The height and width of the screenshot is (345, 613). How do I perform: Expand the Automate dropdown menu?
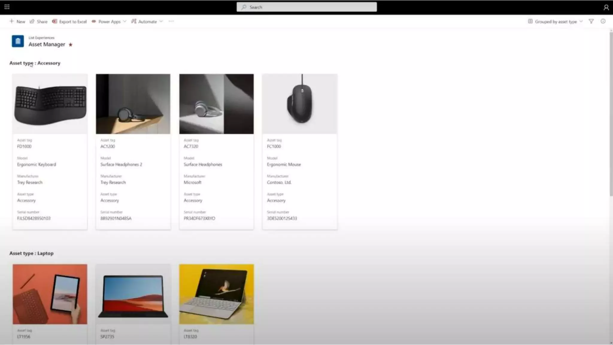(147, 22)
